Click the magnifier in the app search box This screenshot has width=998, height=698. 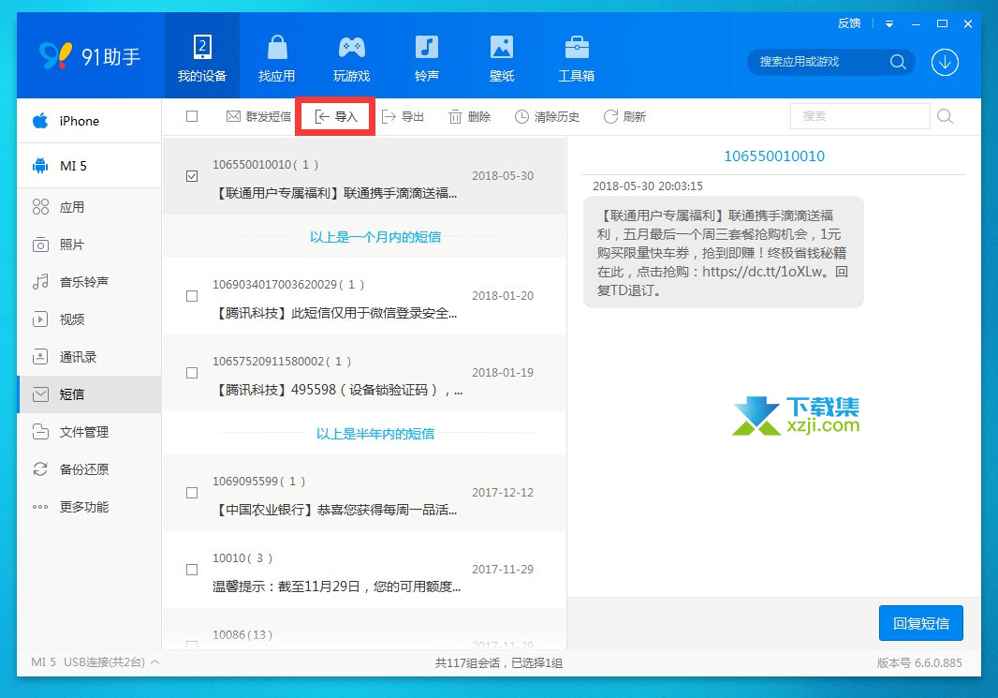pyautogui.click(x=898, y=62)
